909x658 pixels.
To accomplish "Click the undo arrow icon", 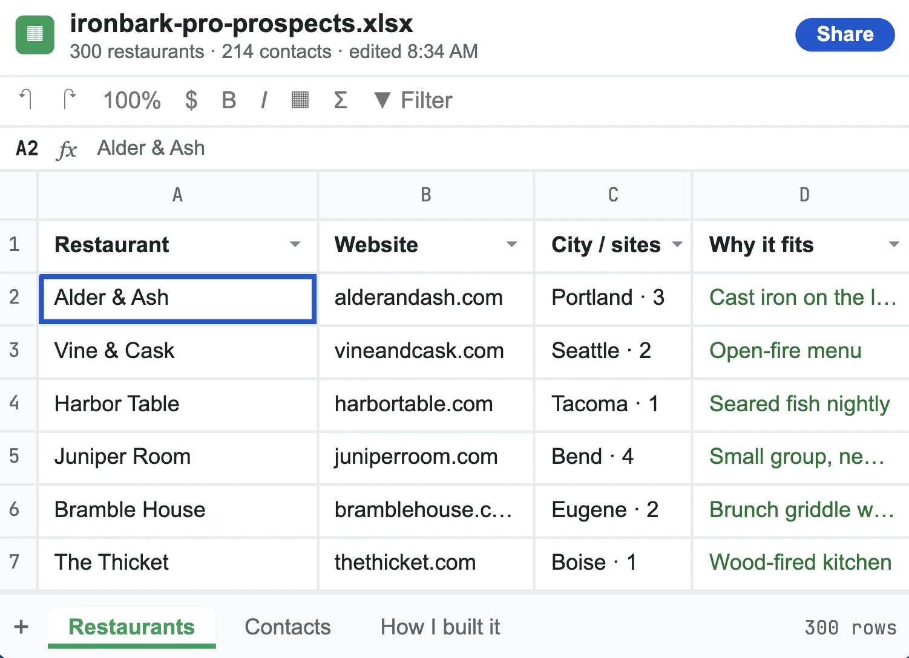I will (x=25, y=100).
